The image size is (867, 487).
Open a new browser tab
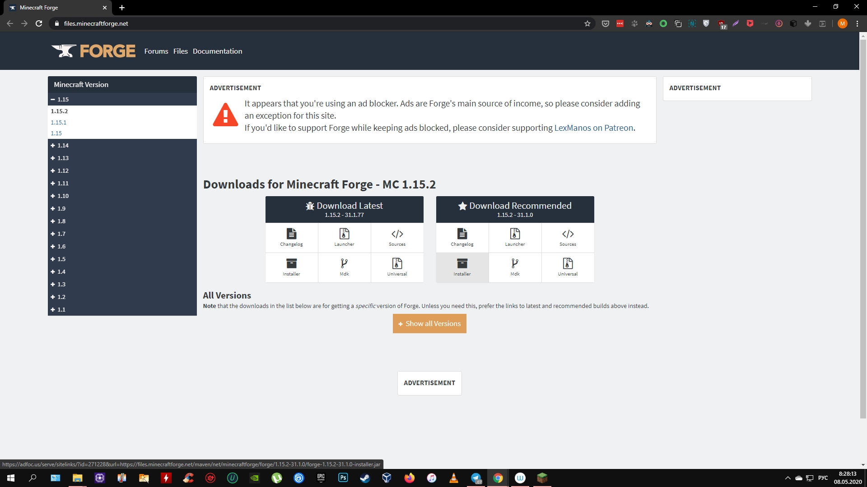point(122,8)
